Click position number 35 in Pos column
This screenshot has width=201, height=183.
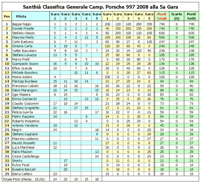pyautogui.click(x=7, y=174)
